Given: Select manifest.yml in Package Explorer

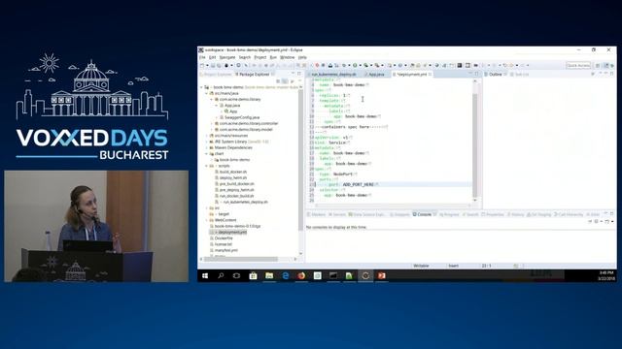Looking at the screenshot, I should point(226,250).
